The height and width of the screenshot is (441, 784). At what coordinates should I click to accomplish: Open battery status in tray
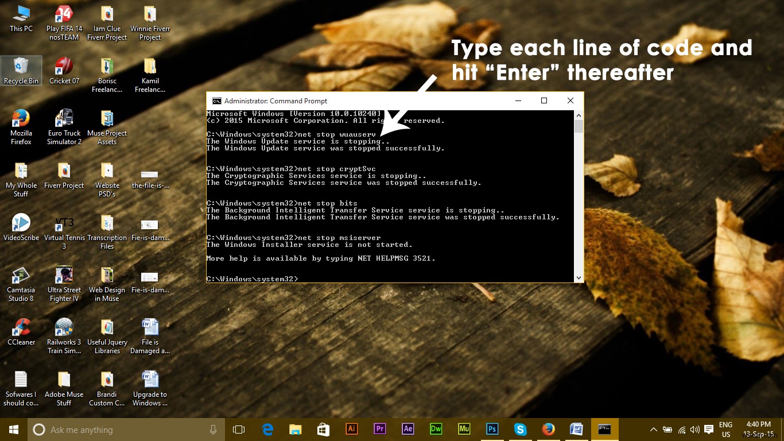coord(667,430)
